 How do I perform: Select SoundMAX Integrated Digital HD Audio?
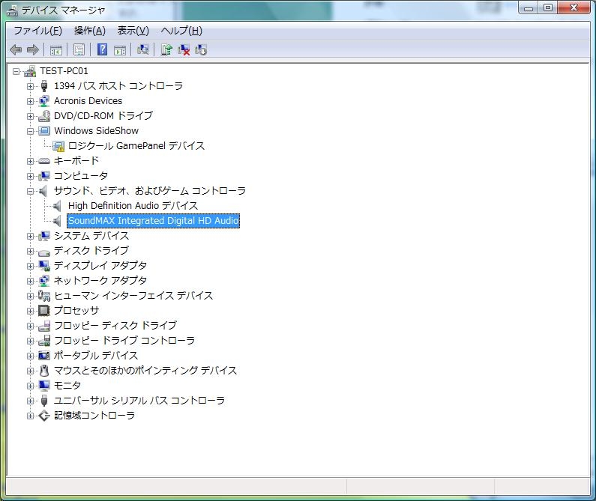point(153,221)
